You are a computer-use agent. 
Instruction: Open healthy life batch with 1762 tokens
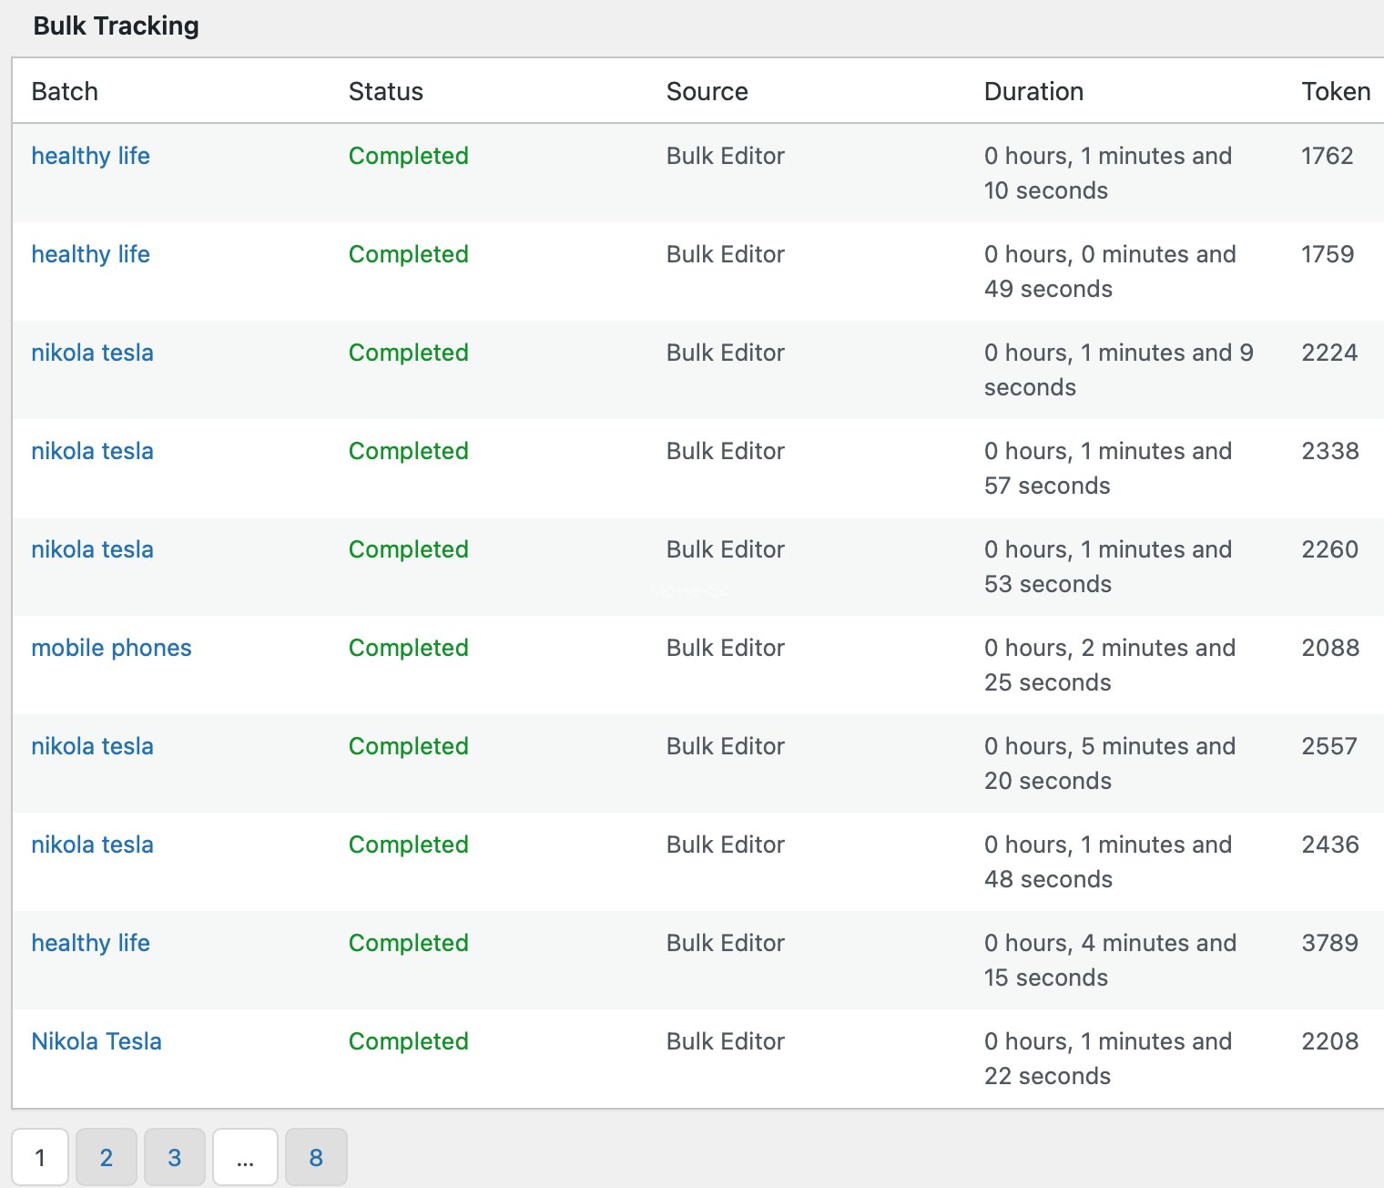[90, 156]
